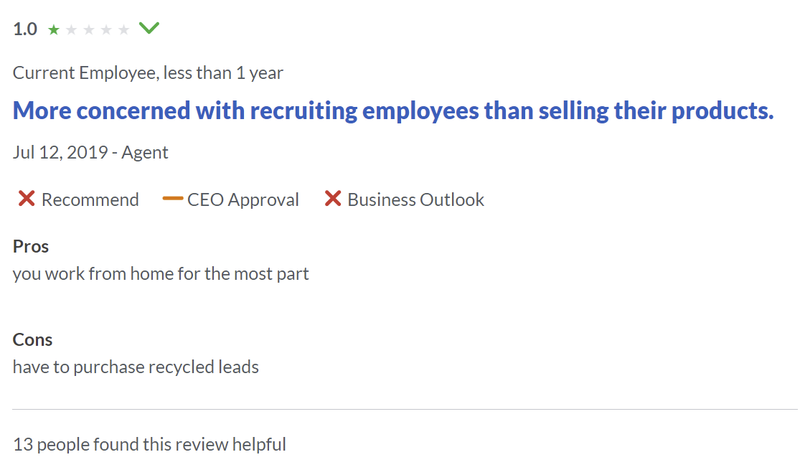Image resolution: width=800 pixels, height=475 pixels.
Task: Click the fourth gray star
Action: pyautogui.click(x=106, y=30)
